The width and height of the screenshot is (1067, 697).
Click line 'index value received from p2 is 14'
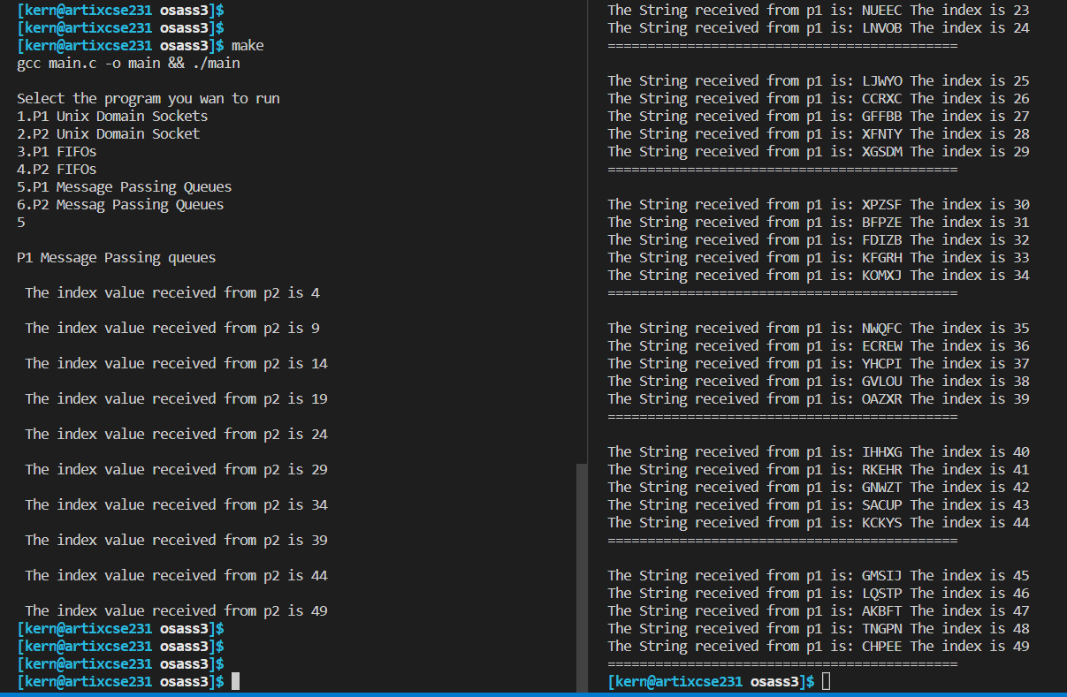pos(176,363)
